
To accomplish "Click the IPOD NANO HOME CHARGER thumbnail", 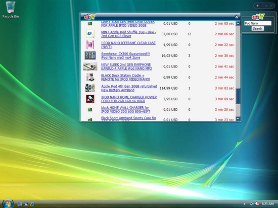I will tap(90, 99).
